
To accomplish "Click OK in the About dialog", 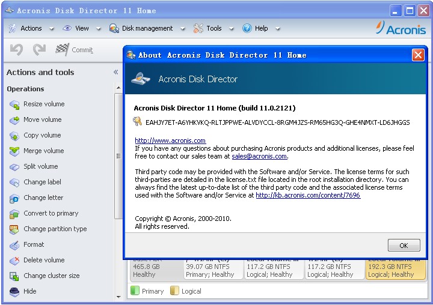I will pyautogui.click(x=404, y=246).
